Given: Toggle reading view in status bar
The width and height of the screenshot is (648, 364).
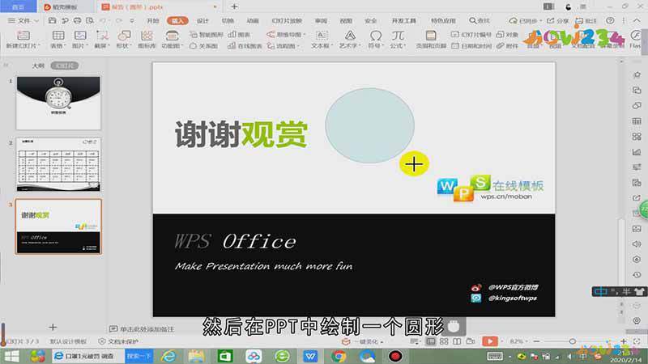Looking at the screenshot, I should [x=457, y=341].
